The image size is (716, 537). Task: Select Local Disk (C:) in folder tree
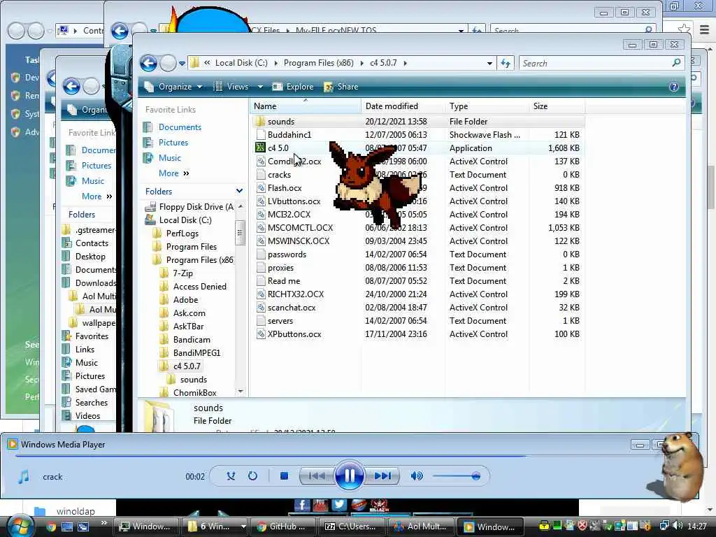point(185,220)
